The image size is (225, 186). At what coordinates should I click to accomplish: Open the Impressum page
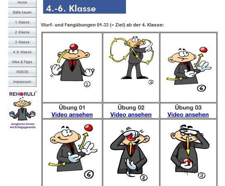[22, 82]
